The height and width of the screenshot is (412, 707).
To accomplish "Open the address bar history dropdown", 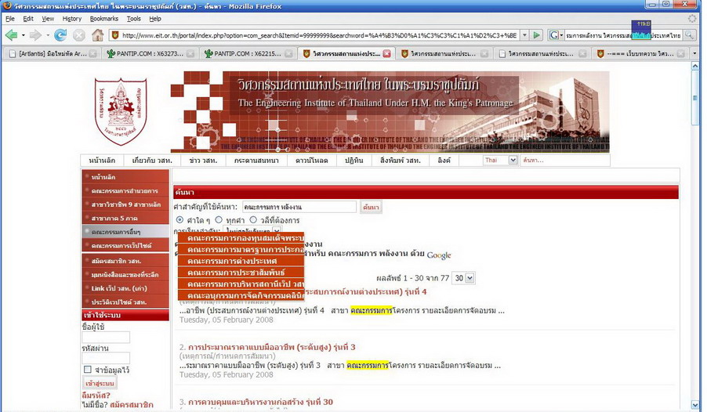I will pos(524,34).
